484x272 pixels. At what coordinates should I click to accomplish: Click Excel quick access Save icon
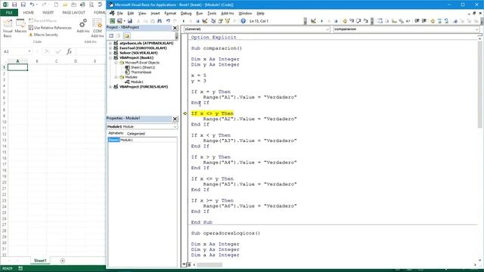pyautogui.click(x=14, y=5)
